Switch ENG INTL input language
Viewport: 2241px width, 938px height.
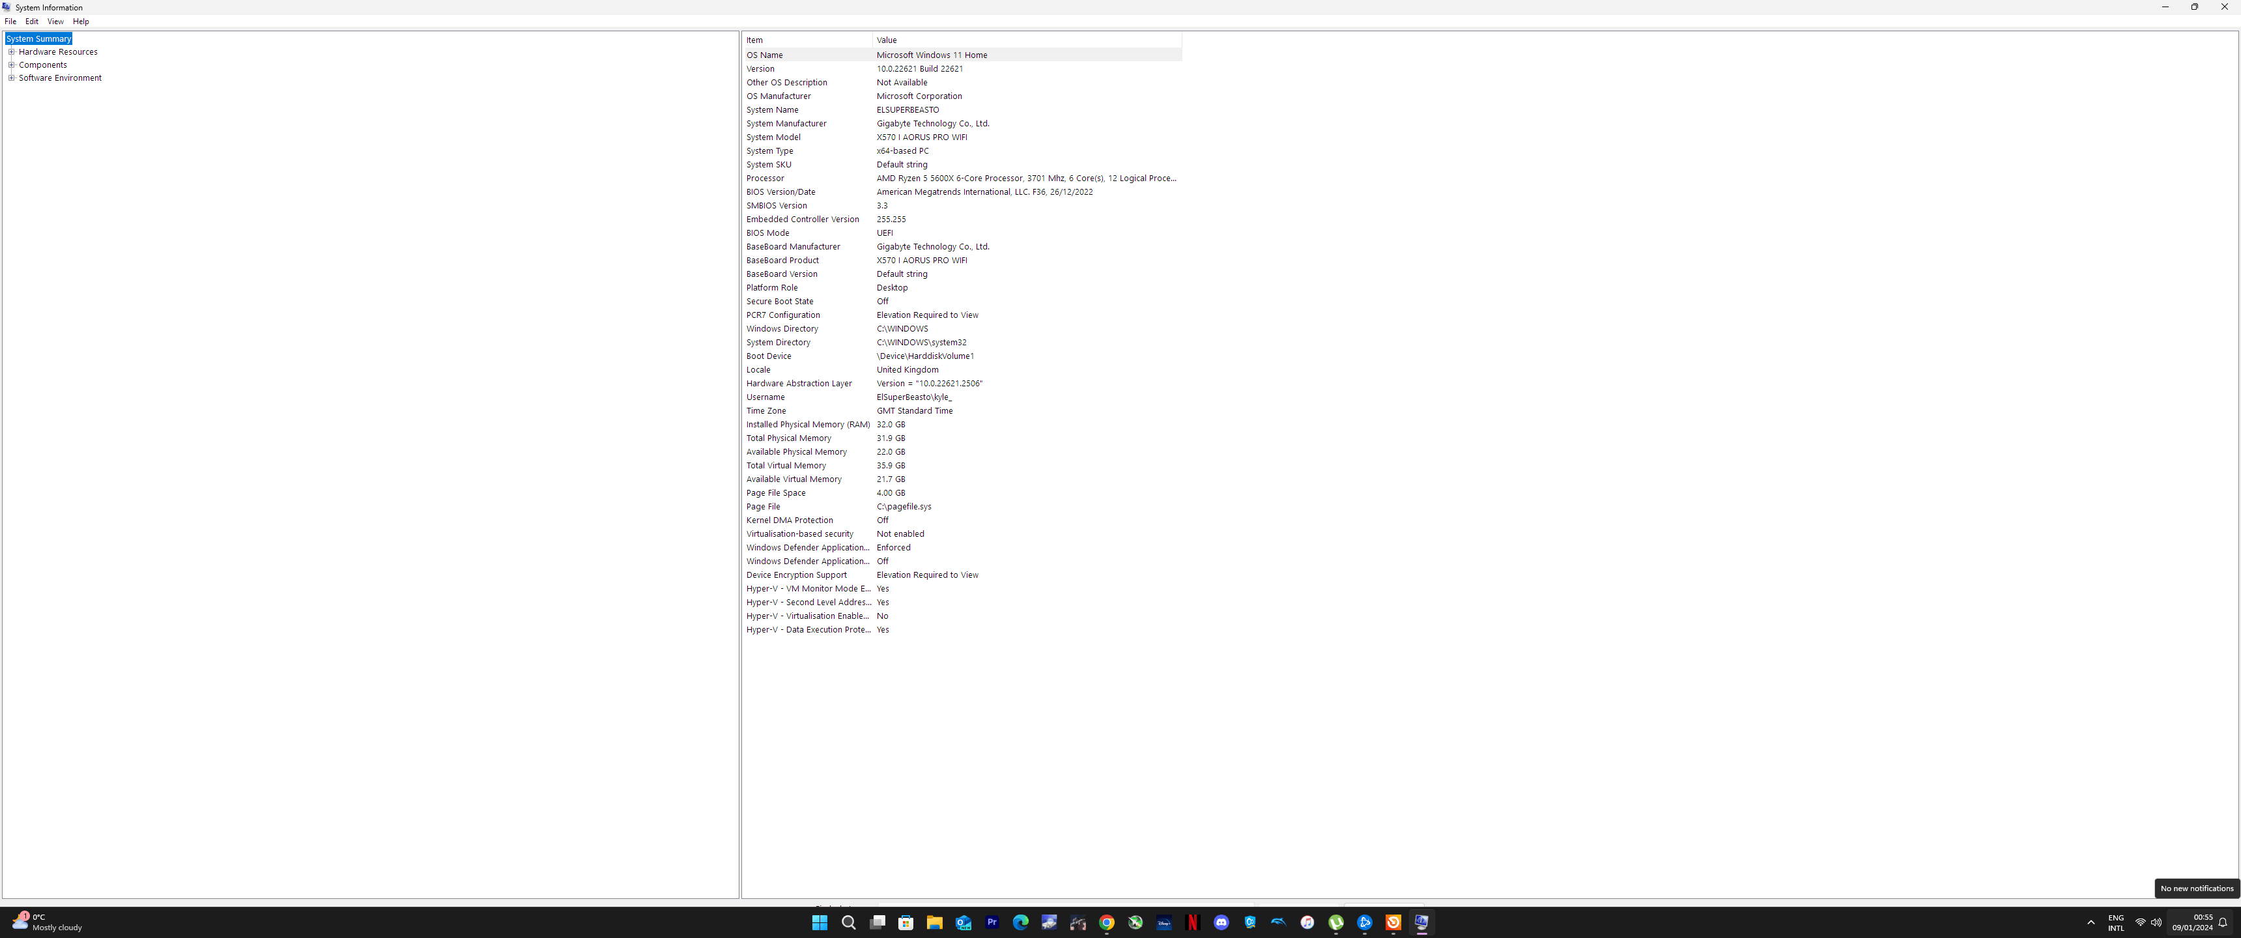click(2116, 922)
